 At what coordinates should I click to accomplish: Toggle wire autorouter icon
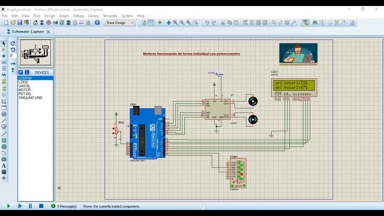point(305,23)
